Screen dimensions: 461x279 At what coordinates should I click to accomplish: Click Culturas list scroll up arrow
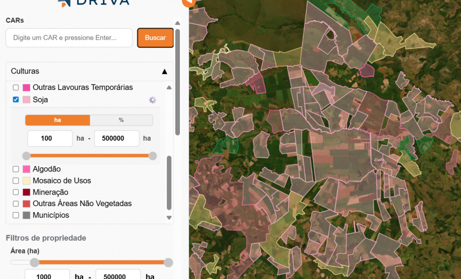pos(169,87)
